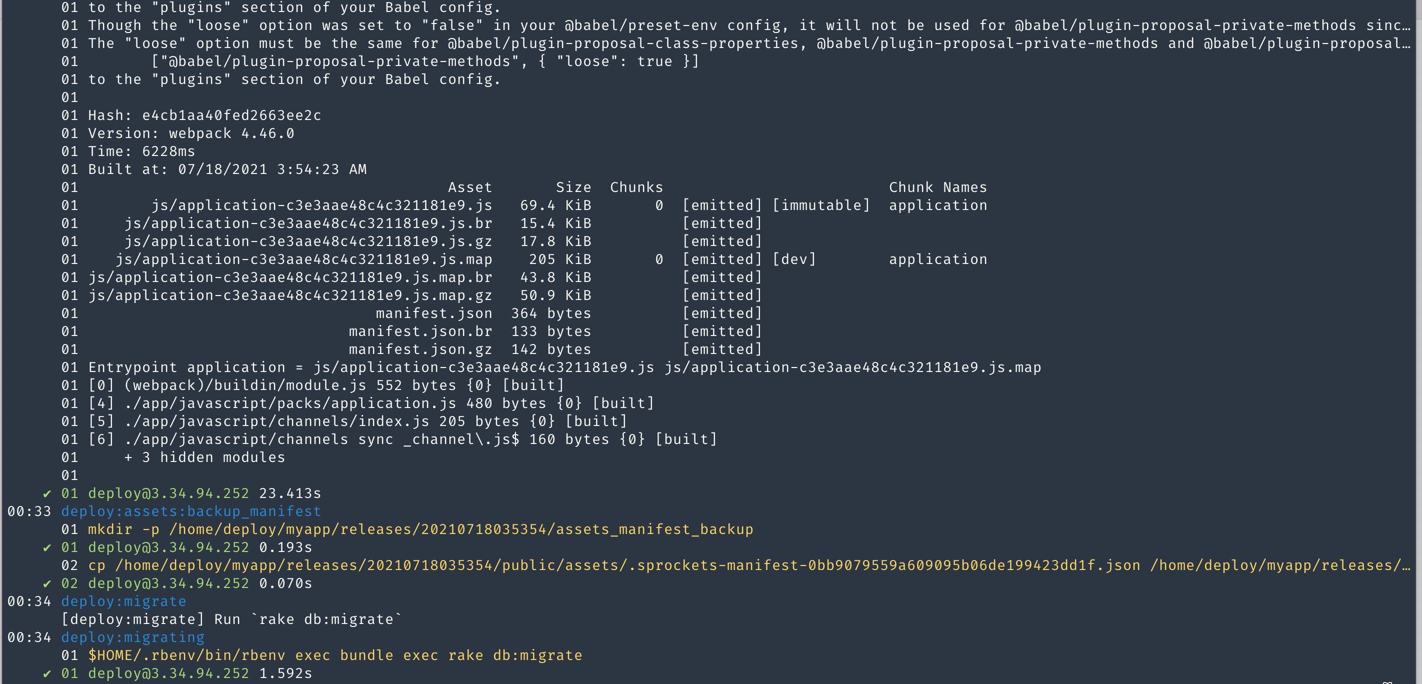
Task: Click the green checkmark beside 0.193s
Action: coord(47,547)
